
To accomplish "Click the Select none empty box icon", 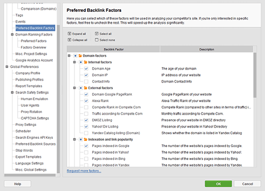I will point(97,40).
